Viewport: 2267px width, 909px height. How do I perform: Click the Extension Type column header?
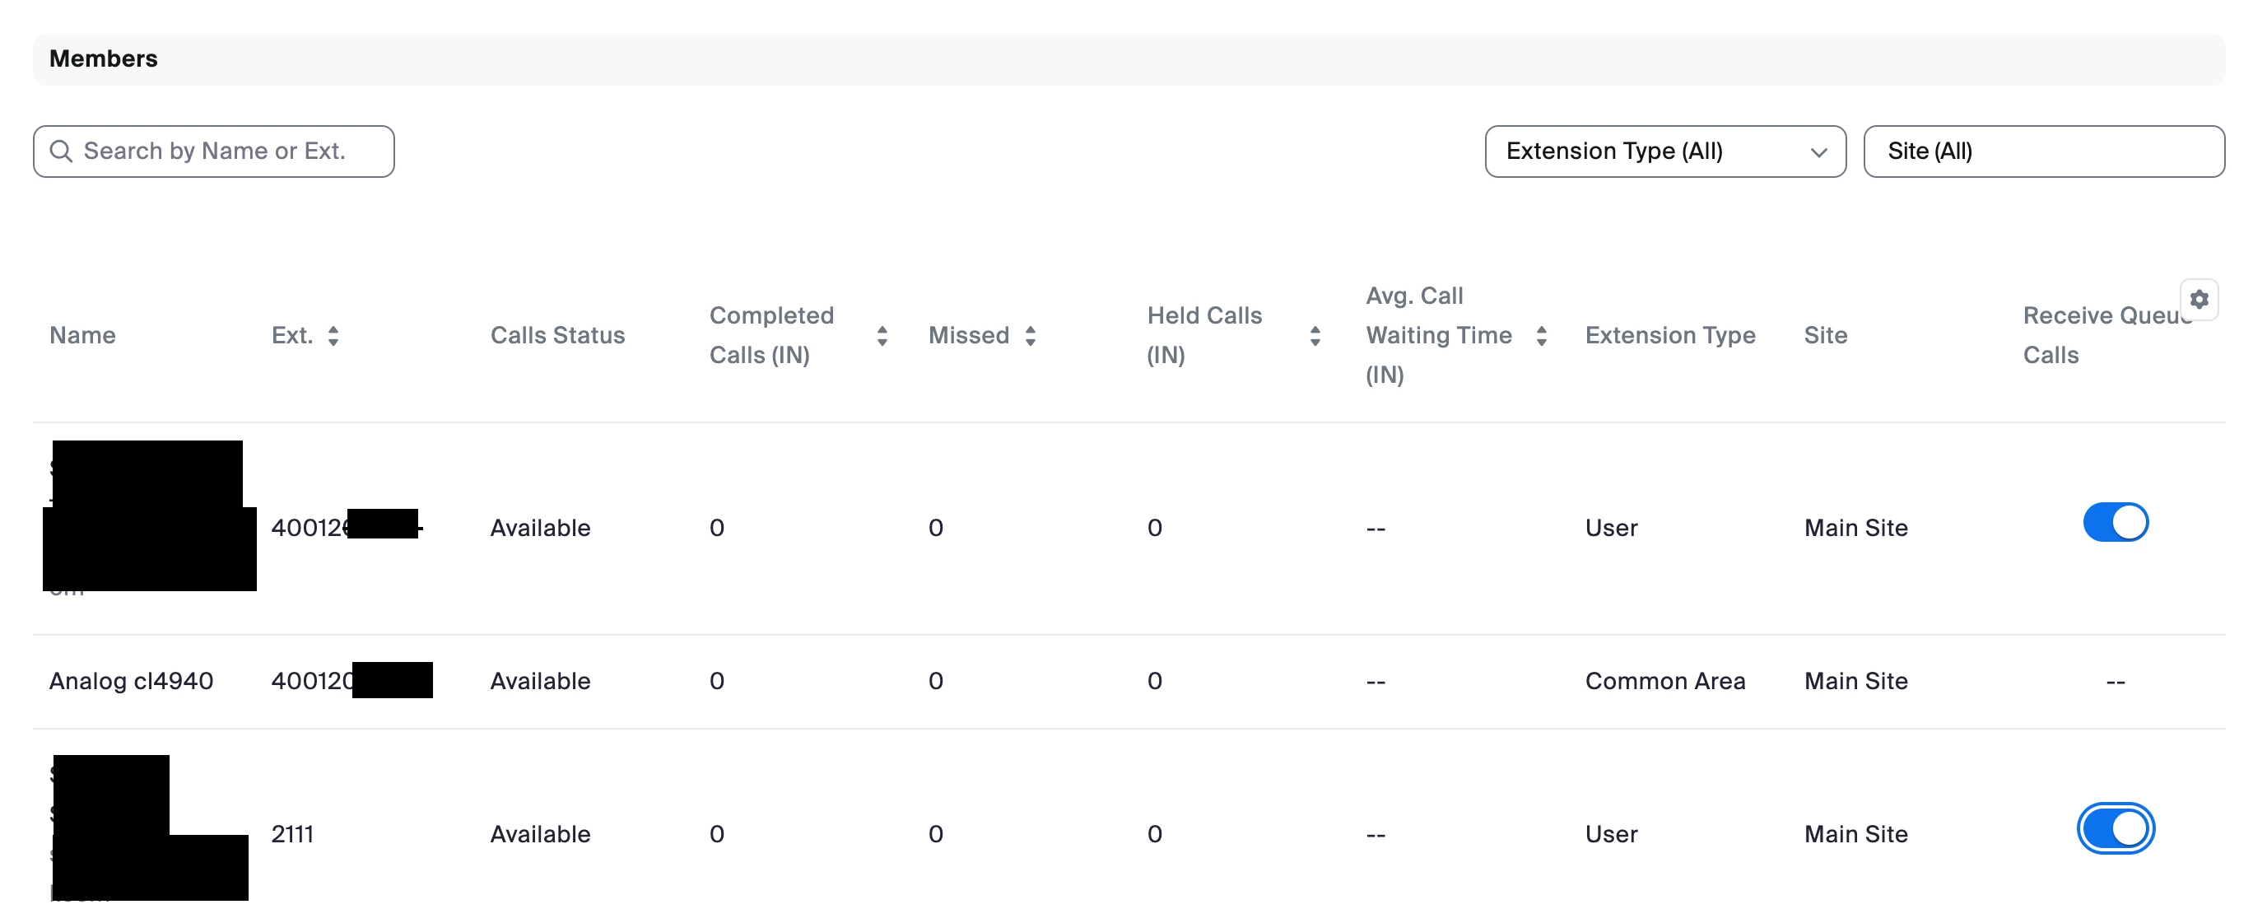coord(1669,335)
